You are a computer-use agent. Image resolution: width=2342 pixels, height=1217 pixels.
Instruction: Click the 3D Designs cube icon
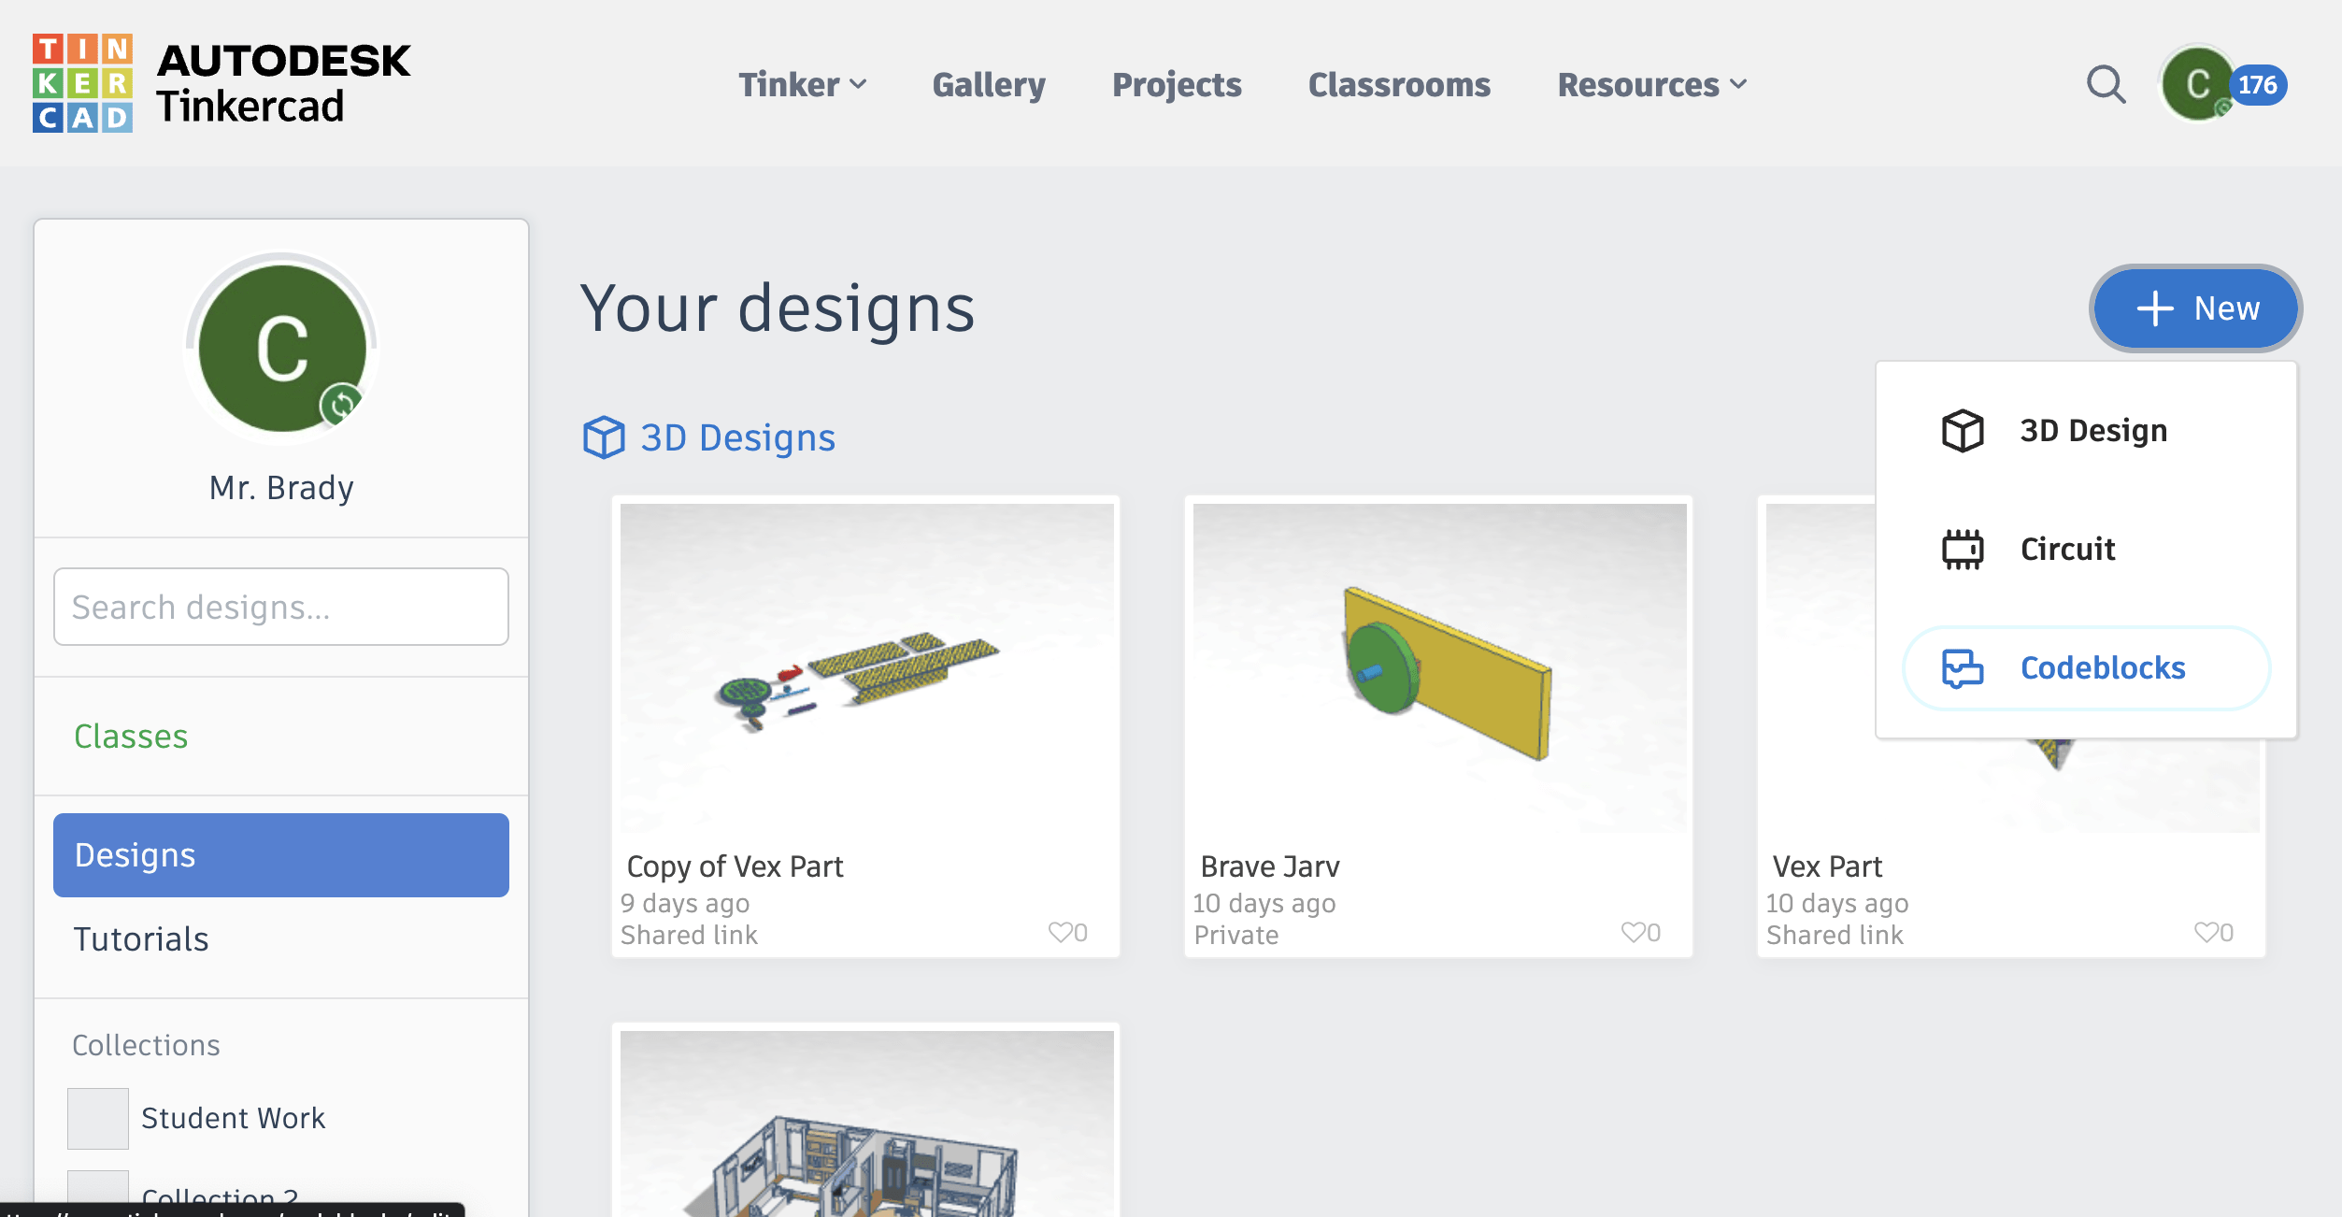point(604,437)
